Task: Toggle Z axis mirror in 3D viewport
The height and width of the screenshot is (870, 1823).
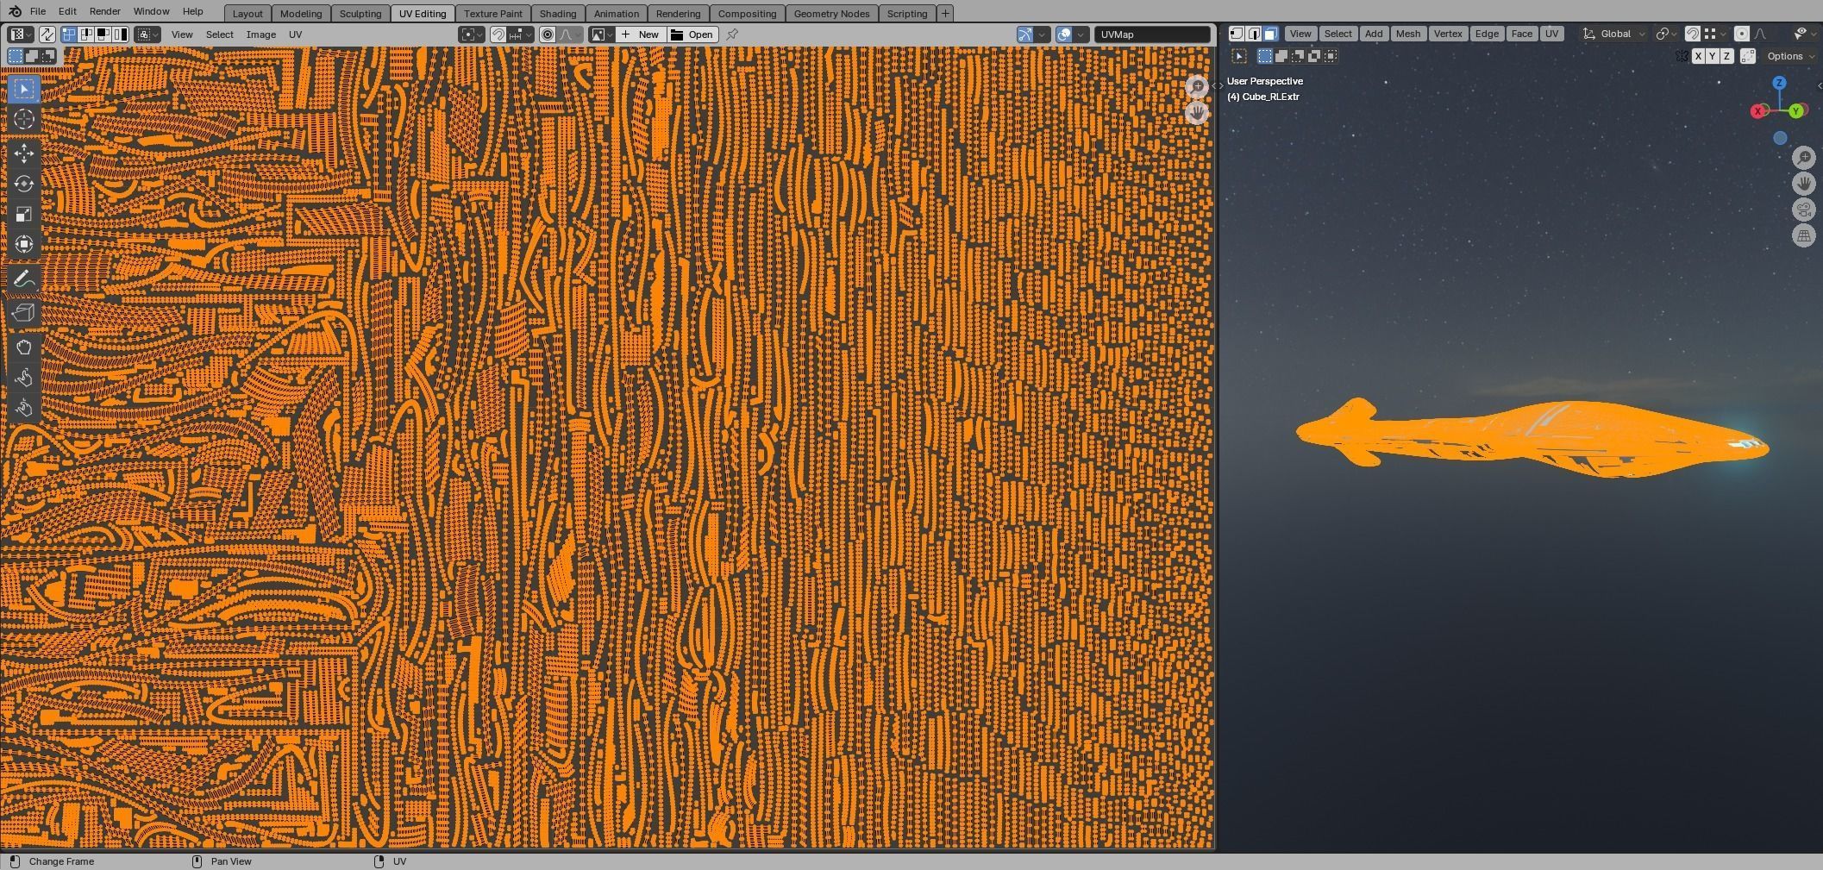Action: click(1726, 56)
